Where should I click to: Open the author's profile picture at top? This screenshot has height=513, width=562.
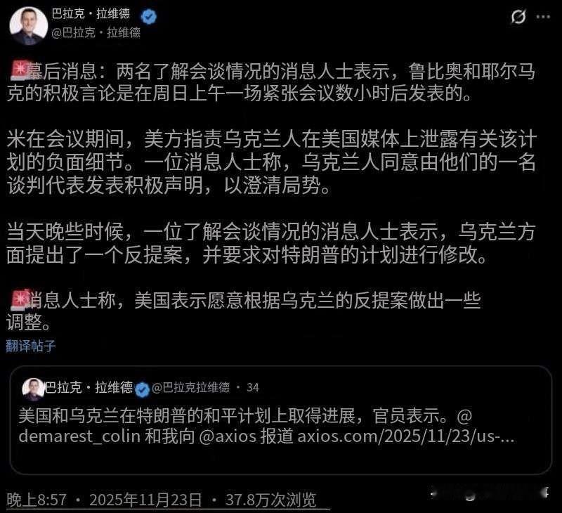pyautogui.click(x=28, y=25)
